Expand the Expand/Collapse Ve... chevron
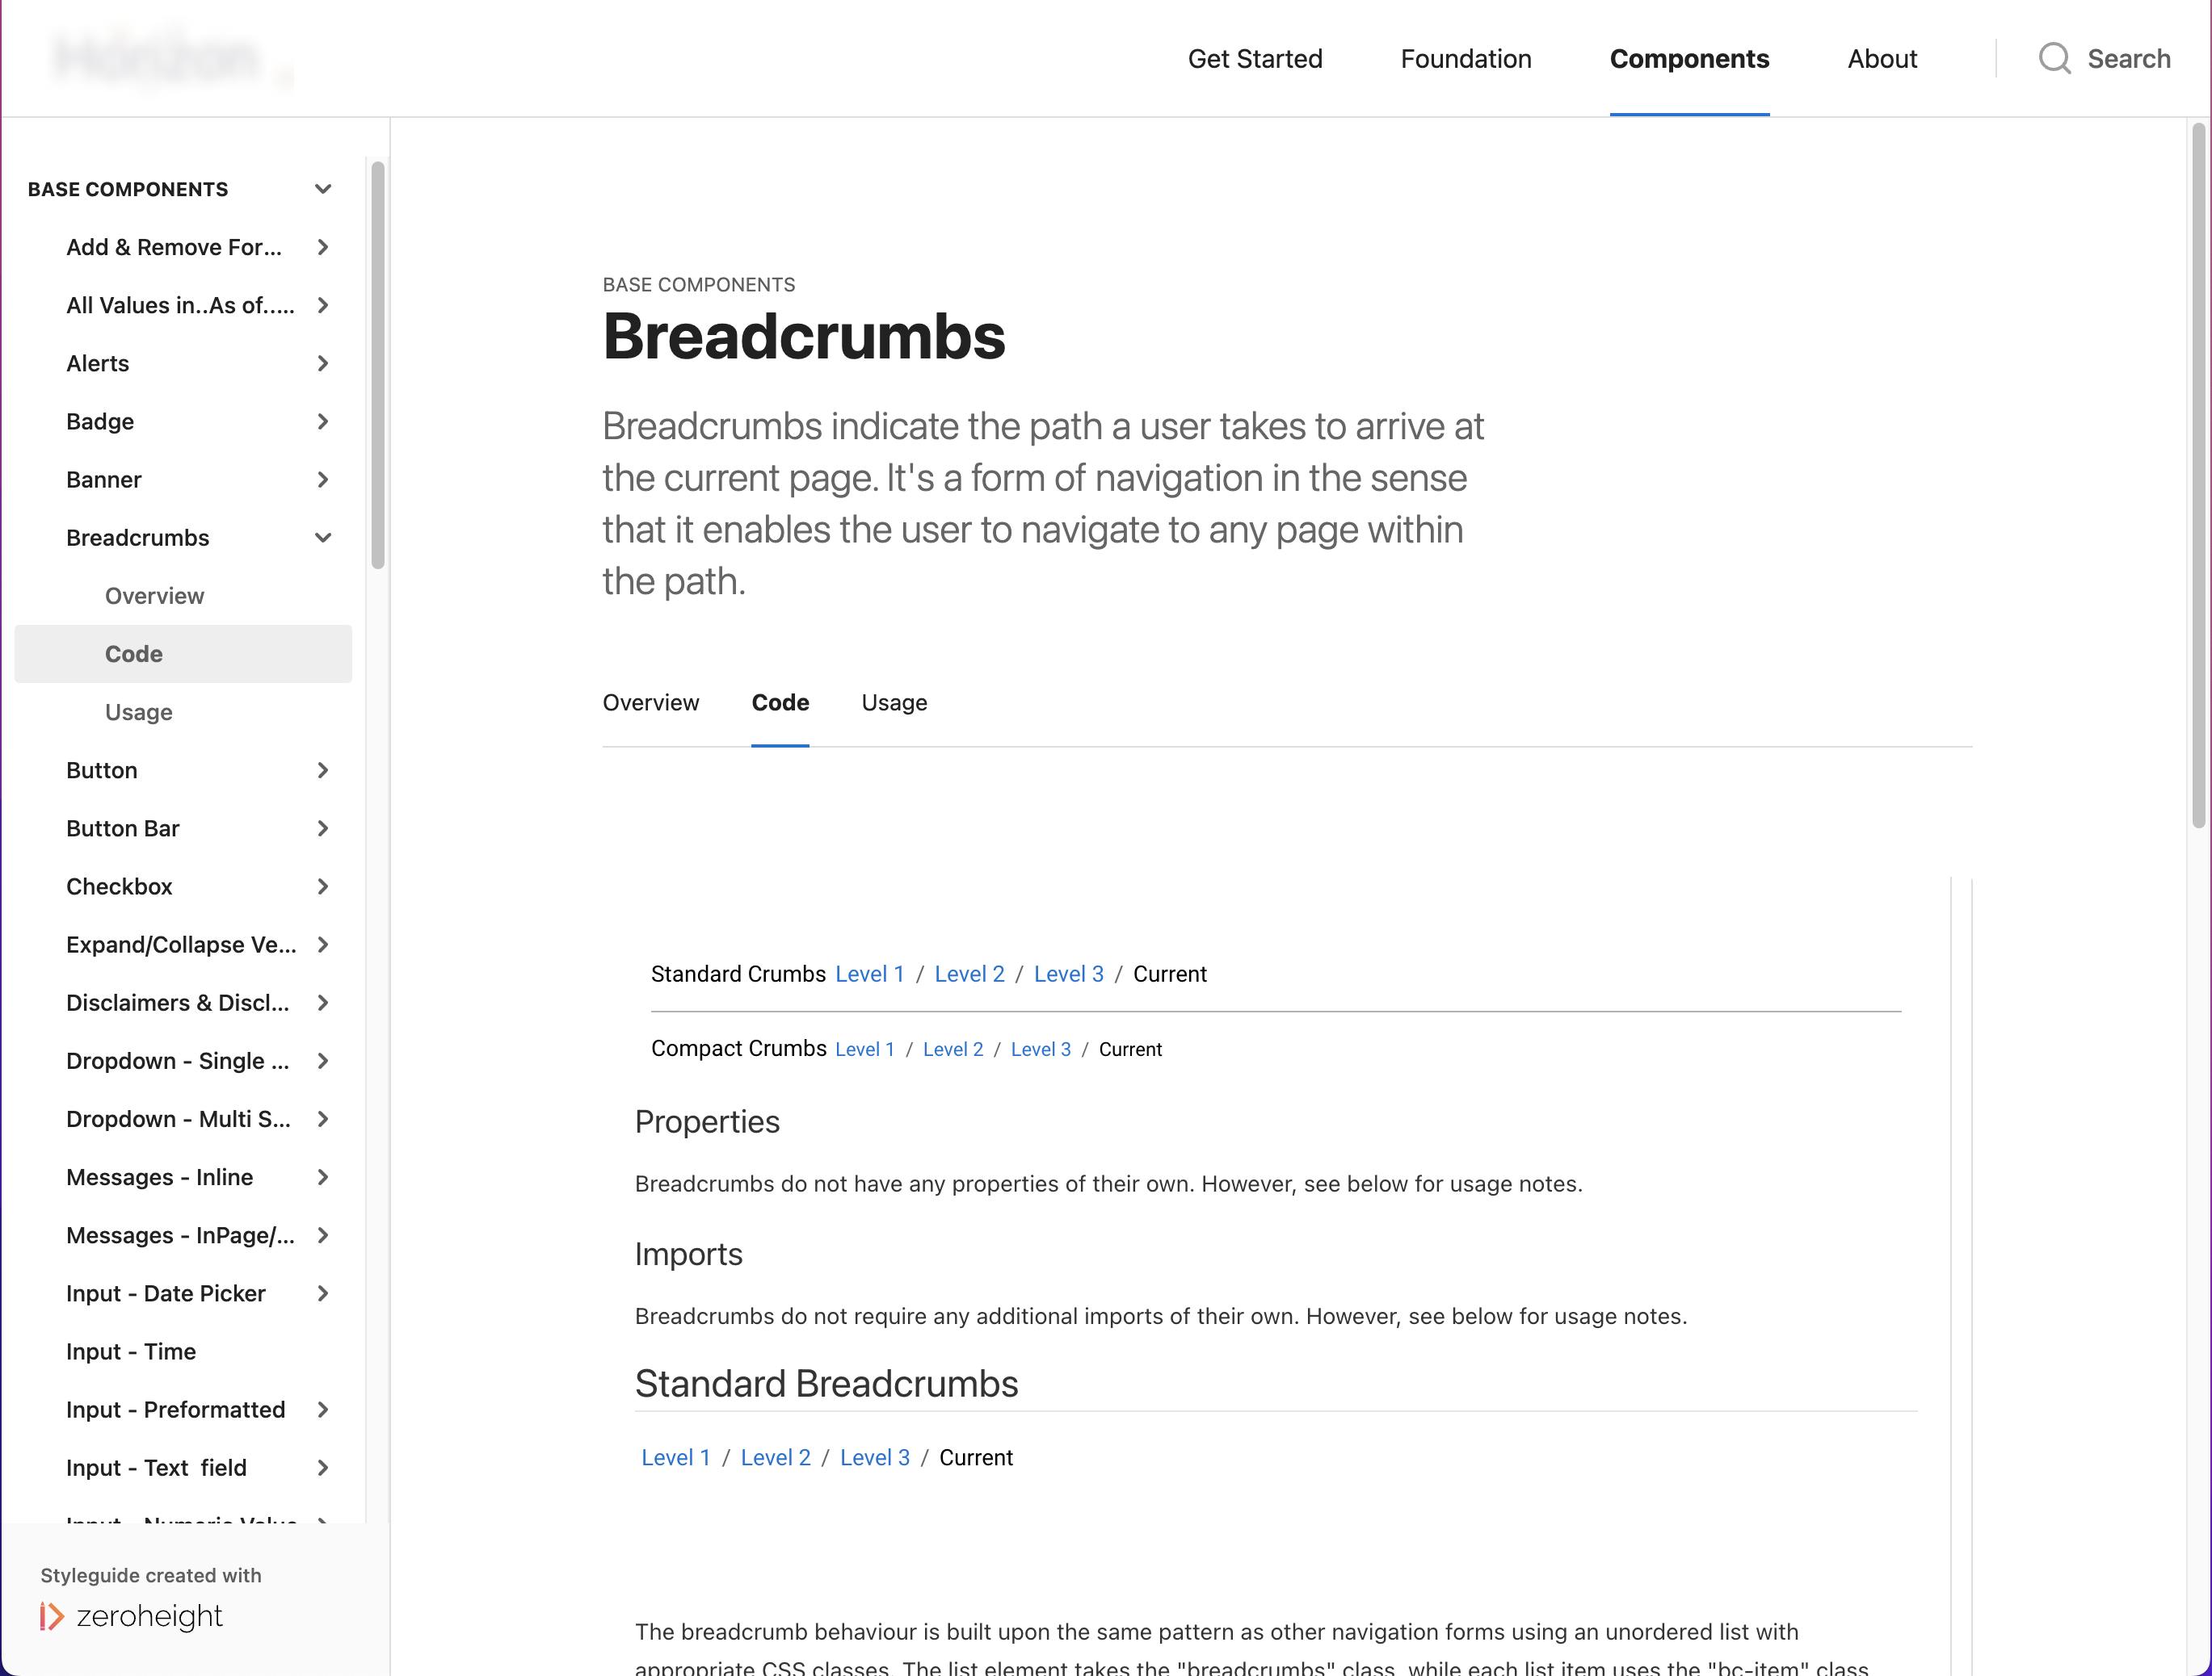 pos(322,945)
